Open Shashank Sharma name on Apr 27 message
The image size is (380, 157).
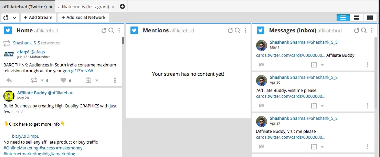[288, 118]
